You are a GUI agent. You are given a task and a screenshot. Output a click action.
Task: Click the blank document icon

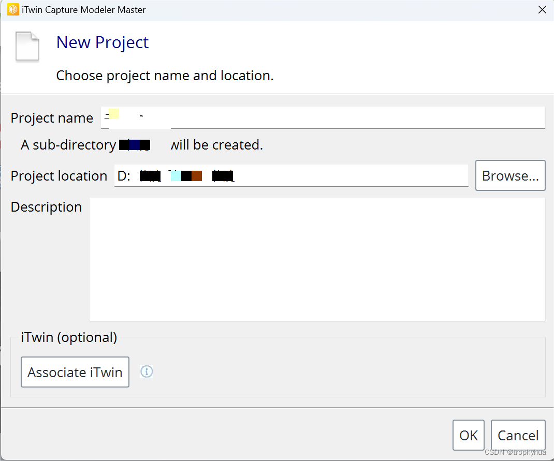point(27,47)
